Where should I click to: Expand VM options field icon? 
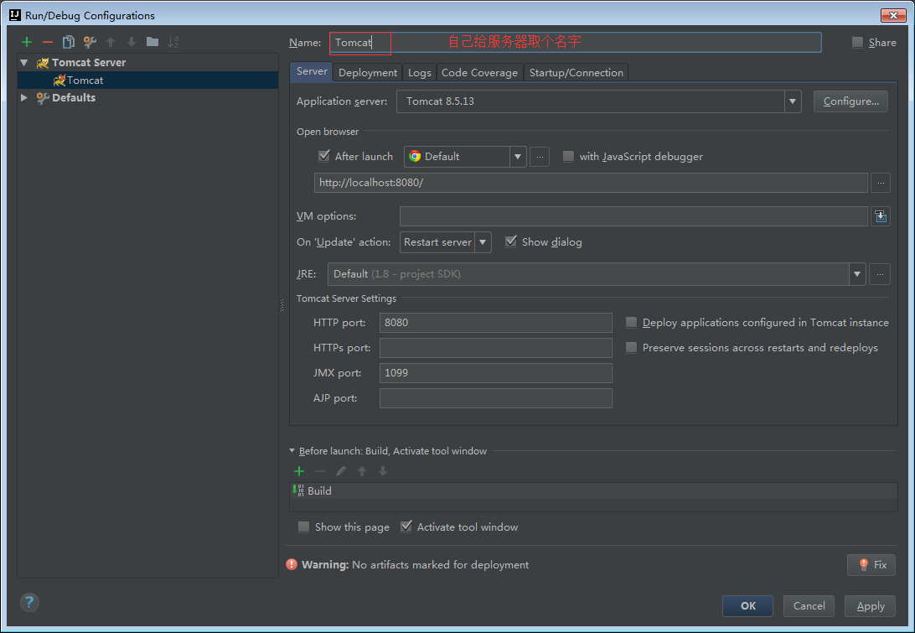pyautogui.click(x=881, y=216)
